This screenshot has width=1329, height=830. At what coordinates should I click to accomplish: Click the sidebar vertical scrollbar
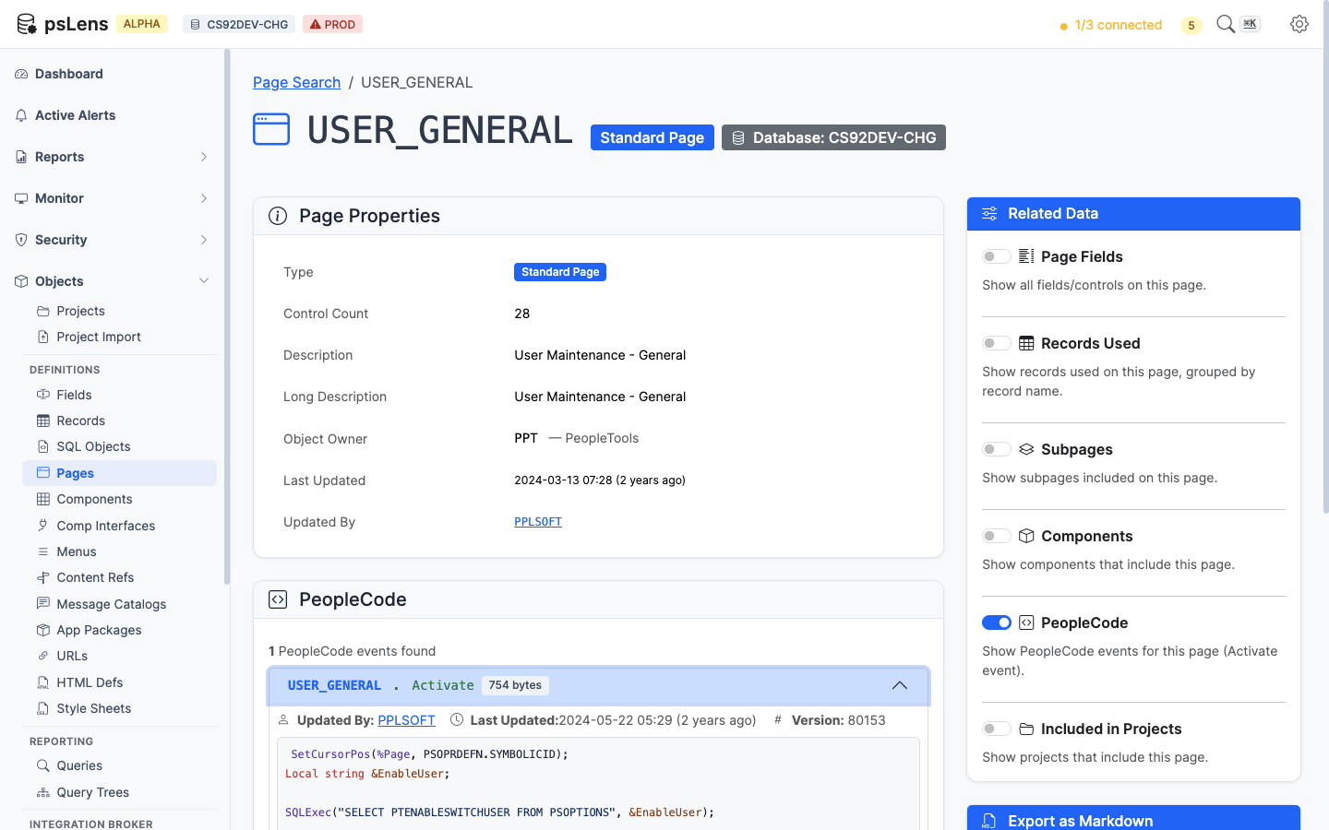(x=227, y=317)
